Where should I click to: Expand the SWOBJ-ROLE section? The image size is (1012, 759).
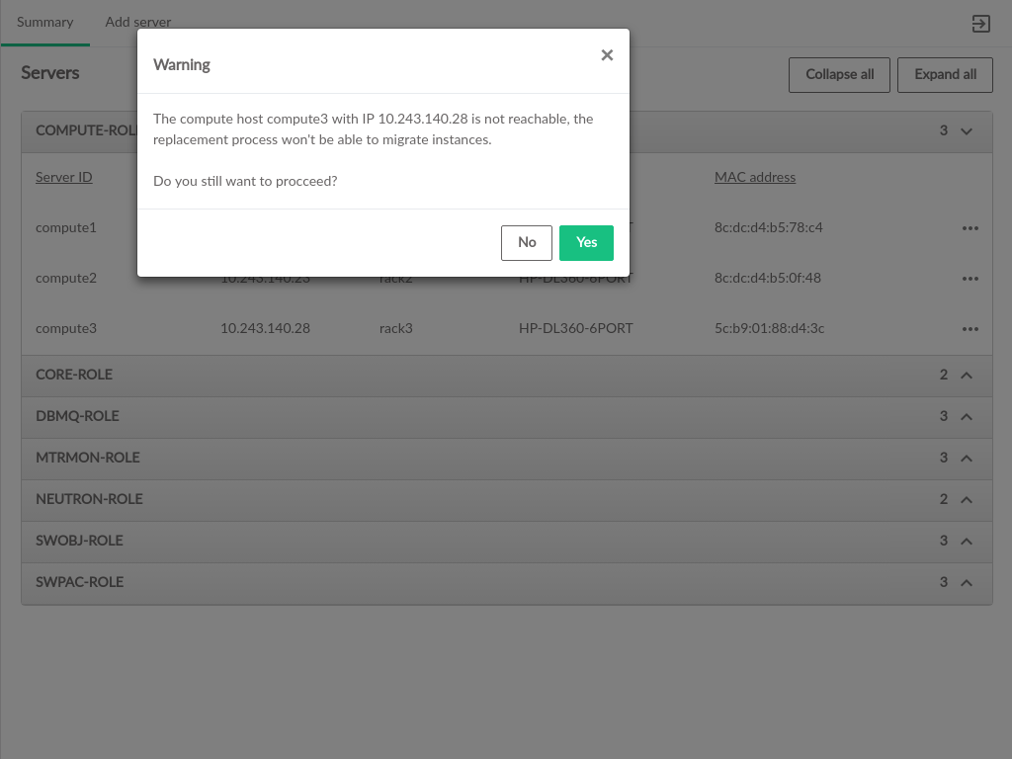(967, 542)
